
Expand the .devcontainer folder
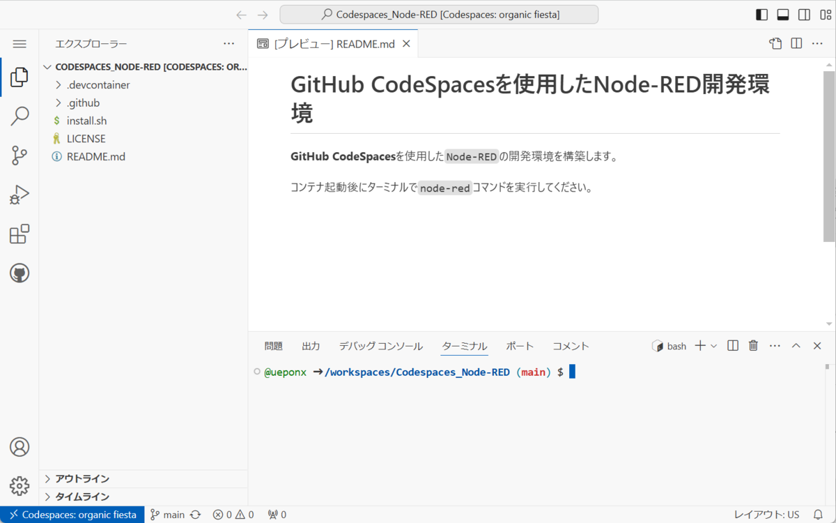click(x=143, y=85)
